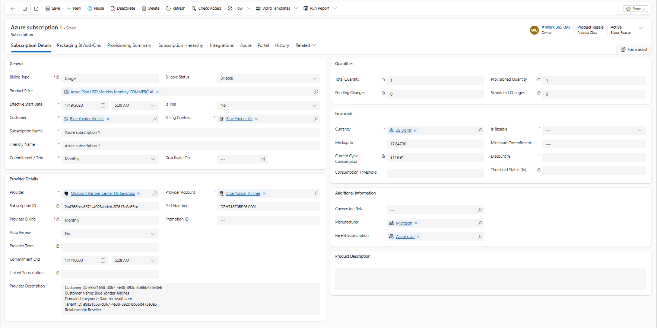Pause the subscription
The height and width of the screenshot is (328, 657).
(x=96, y=9)
